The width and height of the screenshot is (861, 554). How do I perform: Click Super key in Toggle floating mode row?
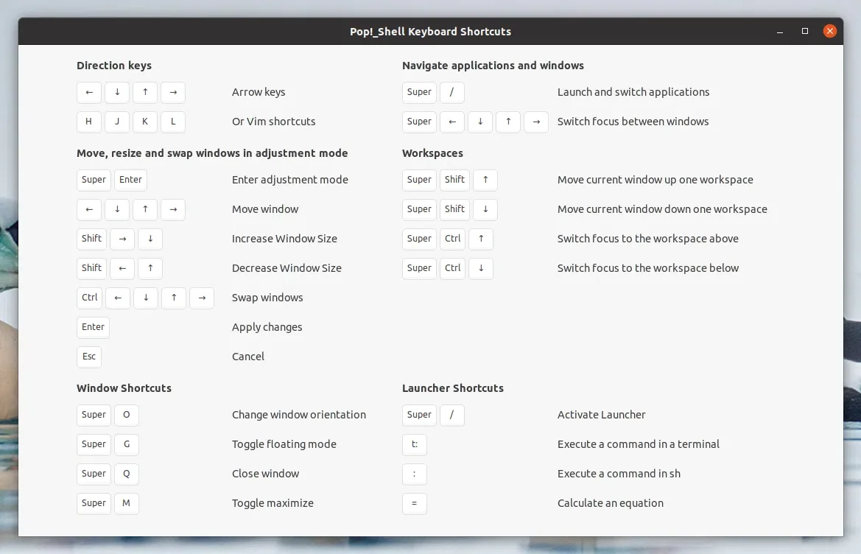94,445
